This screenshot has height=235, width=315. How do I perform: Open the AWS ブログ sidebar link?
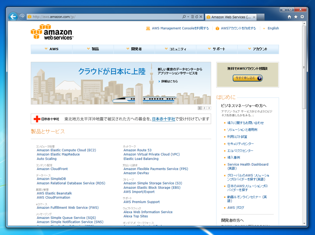coord(236,208)
